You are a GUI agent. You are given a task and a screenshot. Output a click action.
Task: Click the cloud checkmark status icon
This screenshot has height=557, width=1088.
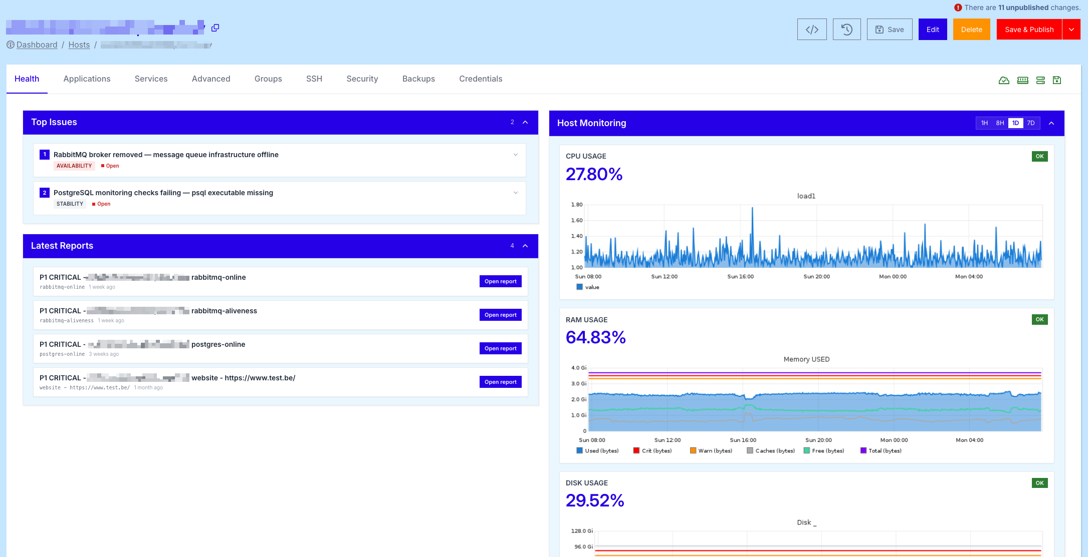point(1004,80)
